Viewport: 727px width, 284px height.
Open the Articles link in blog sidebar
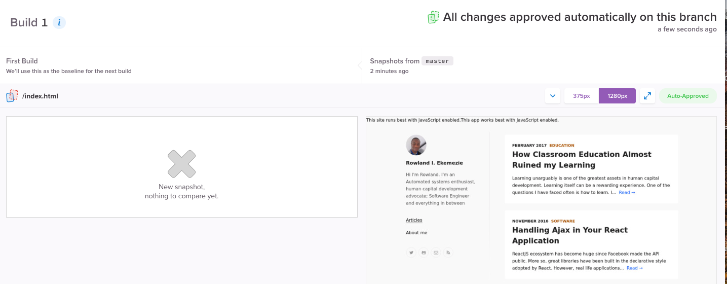coord(414,220)
